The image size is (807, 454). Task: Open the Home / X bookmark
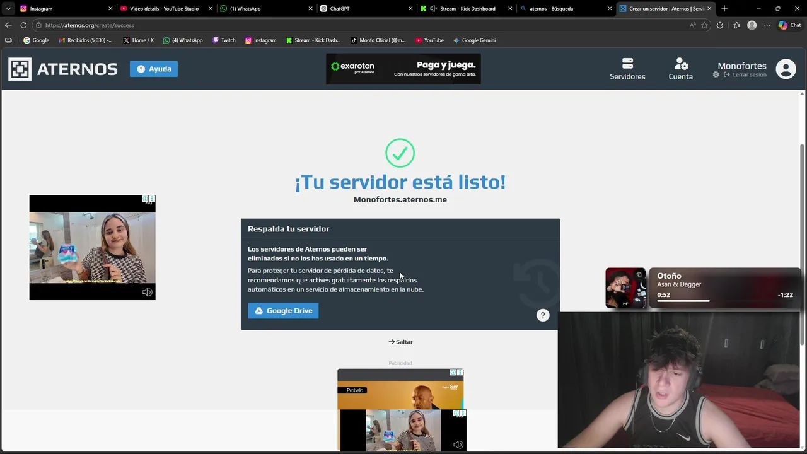138,40
